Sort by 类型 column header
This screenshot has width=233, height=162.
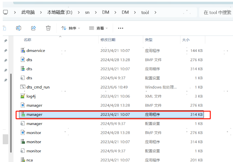click(149, 40)
